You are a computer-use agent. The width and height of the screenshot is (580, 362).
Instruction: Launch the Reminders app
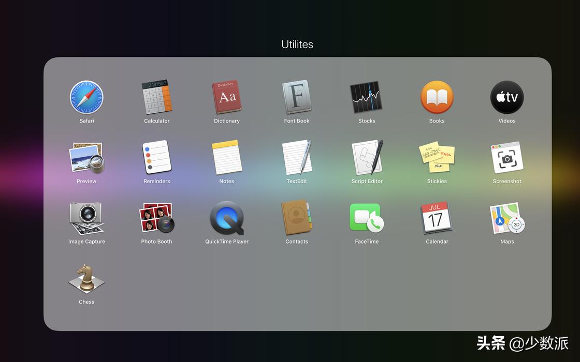pos(156,158)
